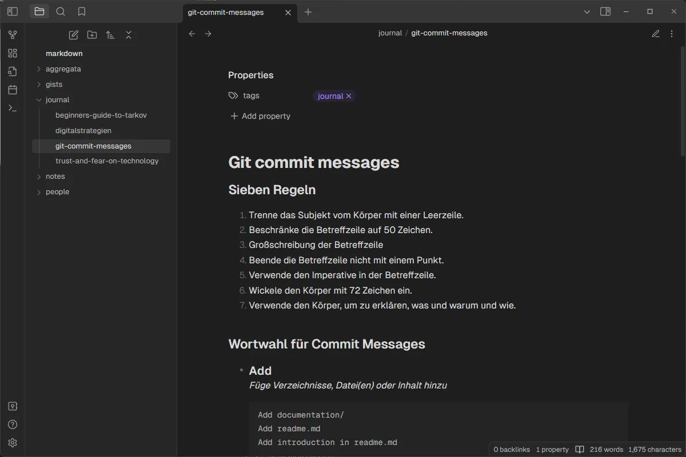Image resolution: width=686 pixels, height=457 pixels.
Task: Toggle the right sidebar panel
Action: (605, 11)
